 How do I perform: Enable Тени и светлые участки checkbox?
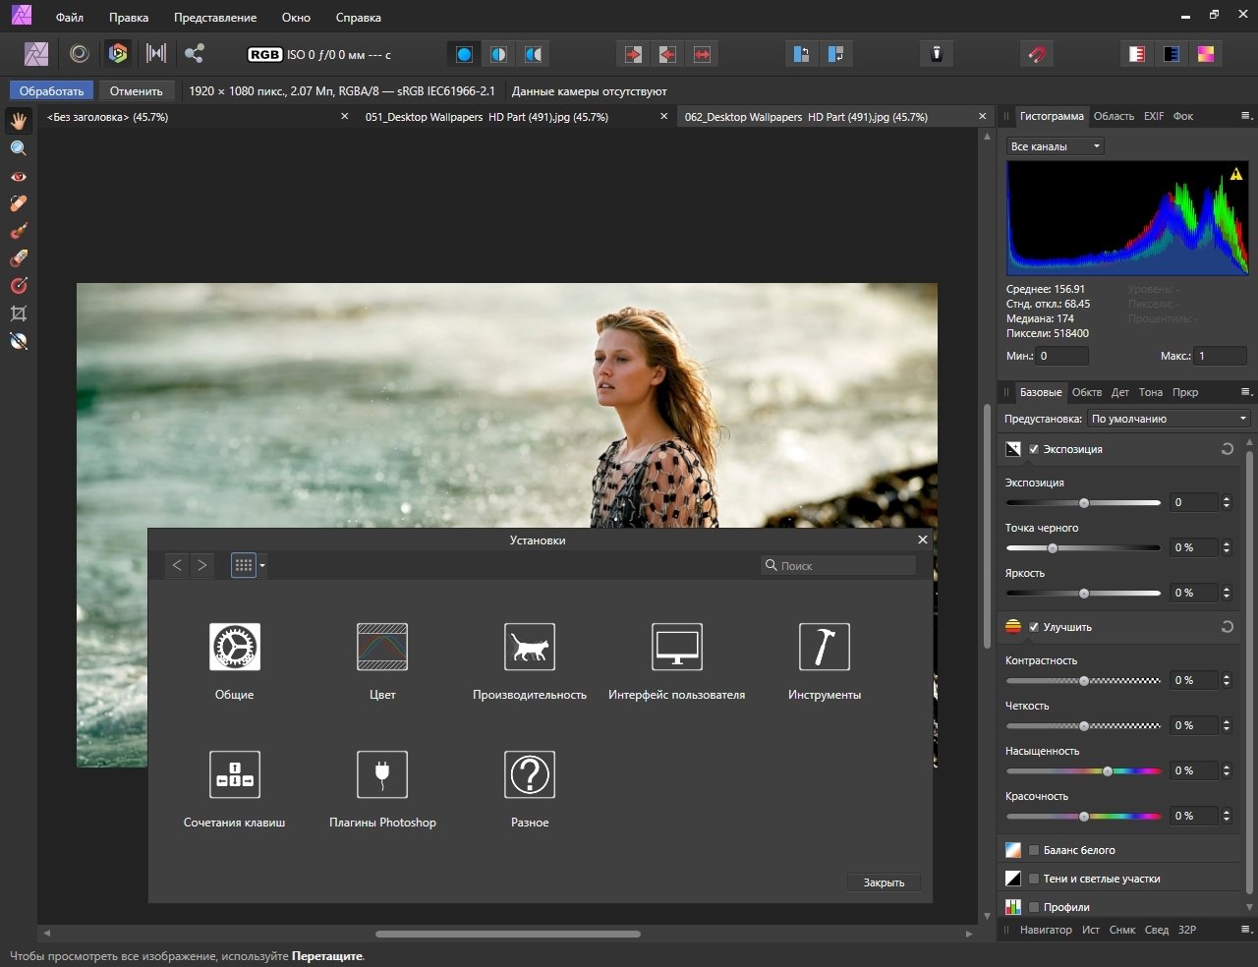(x=1034, y=879)
